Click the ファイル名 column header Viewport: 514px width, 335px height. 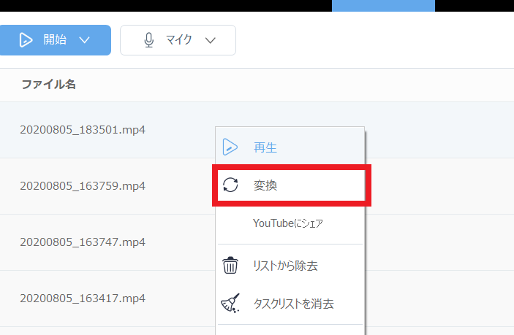click(x=48, y=85)
